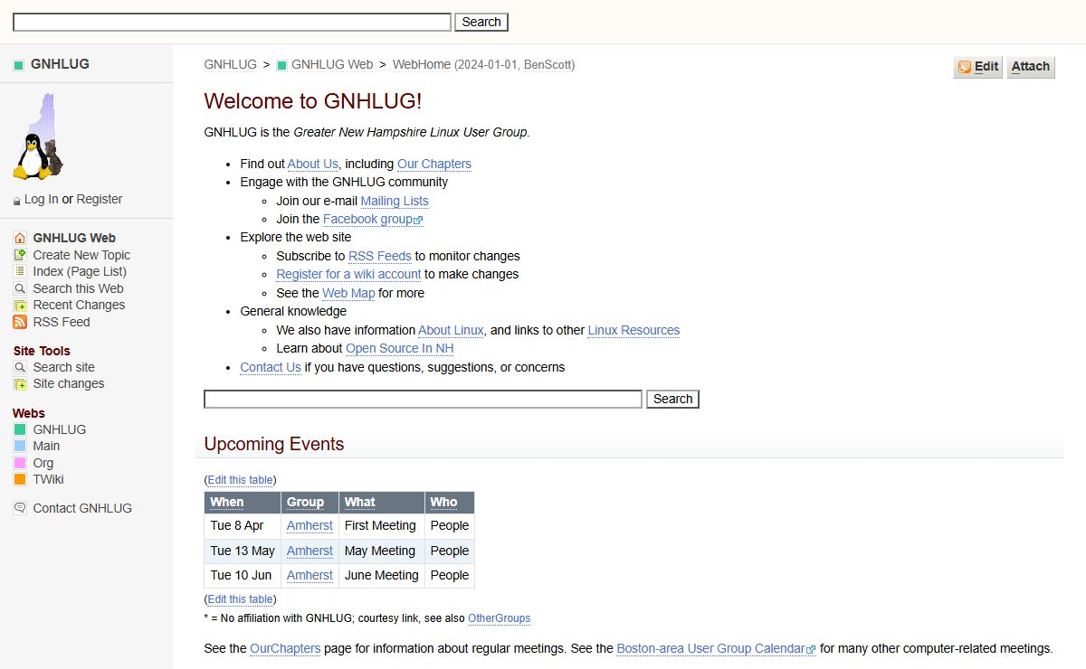Open the Site changes tool link
Screen dimensions: 1086x669
click(69, 384)
